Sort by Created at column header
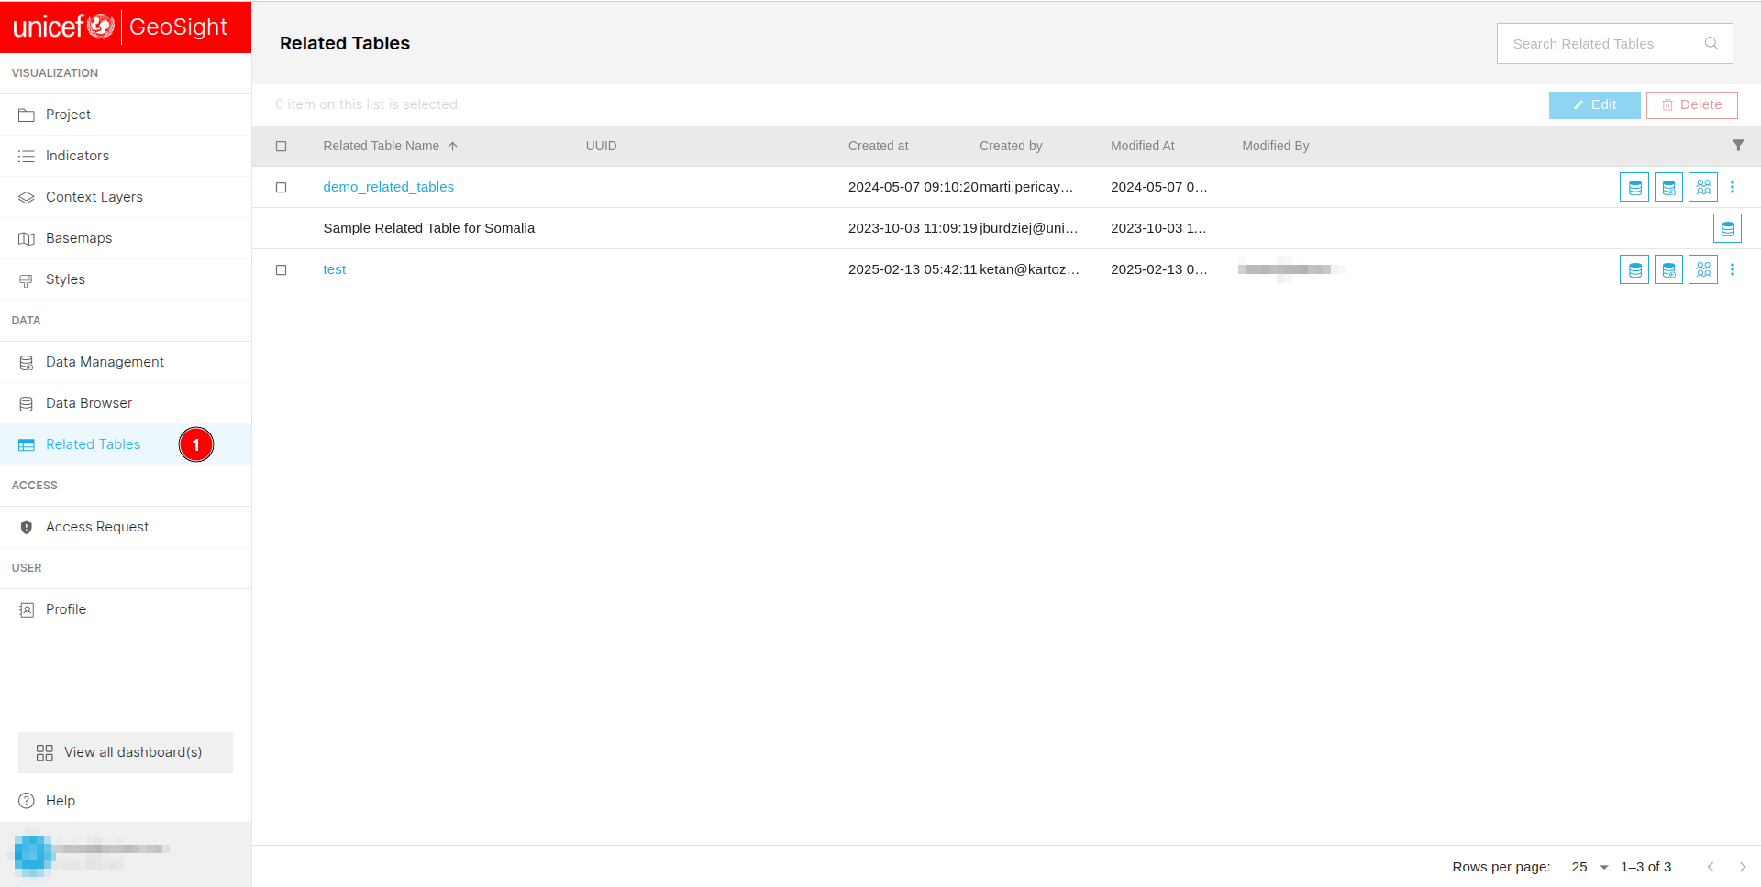1761x887 pixels. tap(879, 146)
